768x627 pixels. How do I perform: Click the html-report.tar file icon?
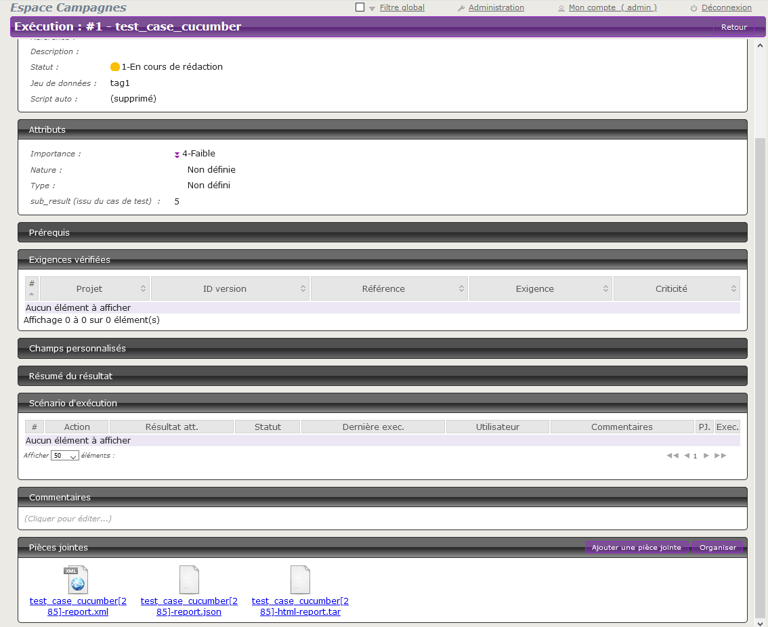(300, 580)
